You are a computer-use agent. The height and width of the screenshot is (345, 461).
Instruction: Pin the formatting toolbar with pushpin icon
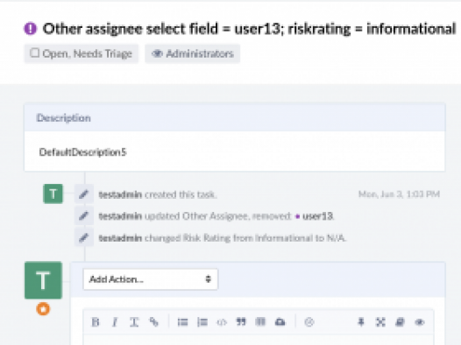click(x=361, y=322)
